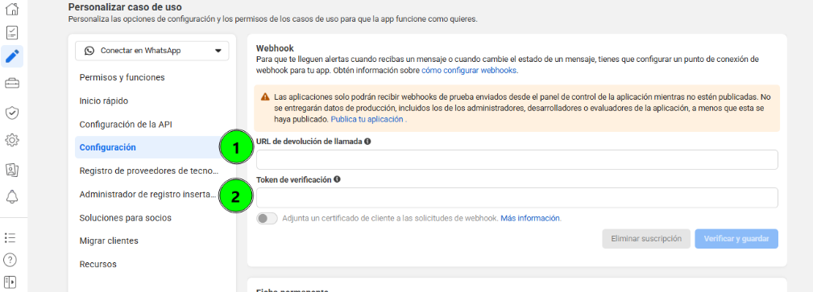Open settings gear icon in sidebar

(12, 140)
